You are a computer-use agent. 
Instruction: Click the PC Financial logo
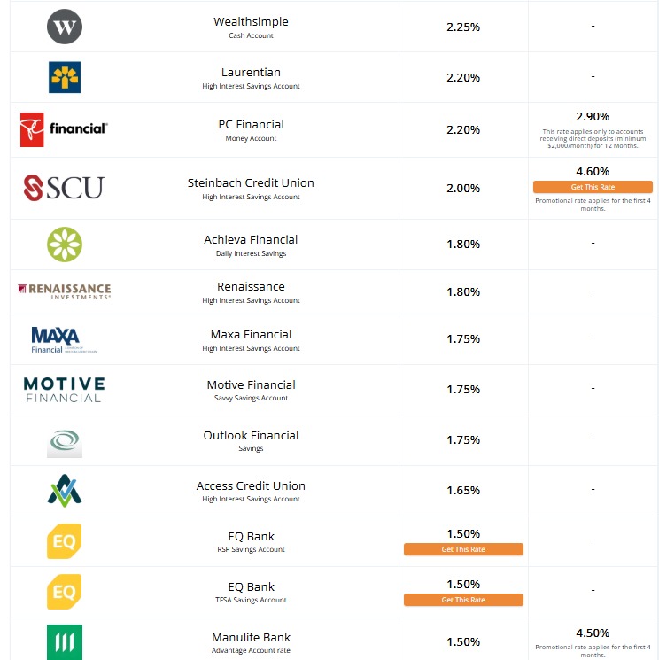coord(65,129)
